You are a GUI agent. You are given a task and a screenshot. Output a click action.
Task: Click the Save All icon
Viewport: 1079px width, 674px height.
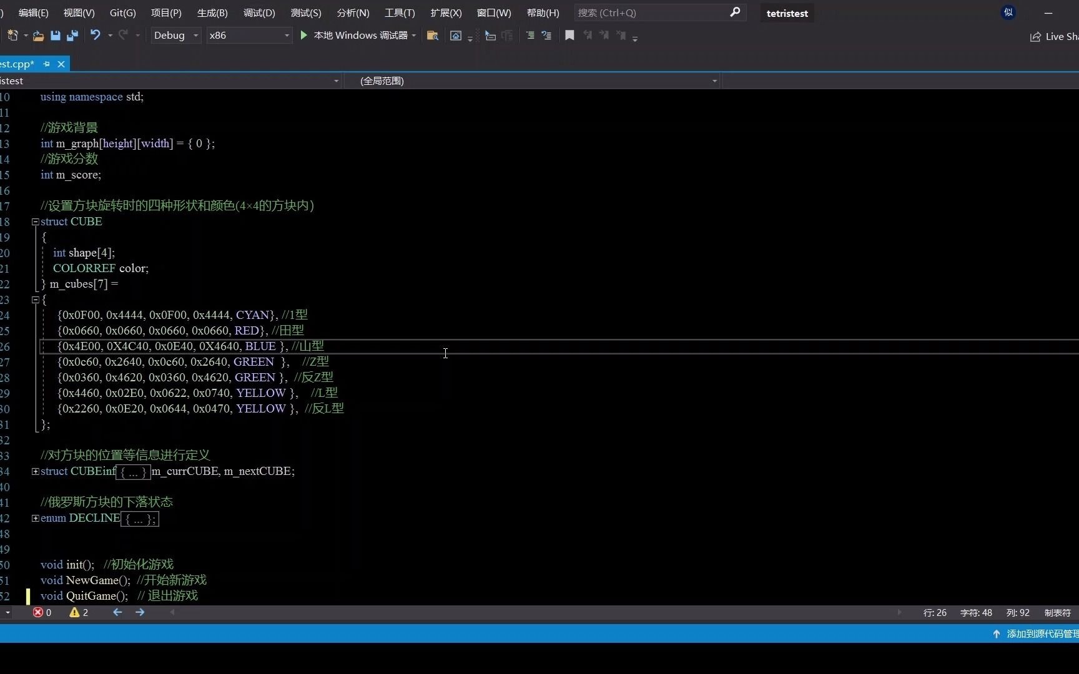(72, 36)
